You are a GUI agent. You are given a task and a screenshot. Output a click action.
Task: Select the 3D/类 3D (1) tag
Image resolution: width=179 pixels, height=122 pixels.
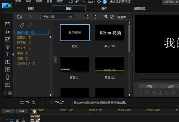click(26, 64)
